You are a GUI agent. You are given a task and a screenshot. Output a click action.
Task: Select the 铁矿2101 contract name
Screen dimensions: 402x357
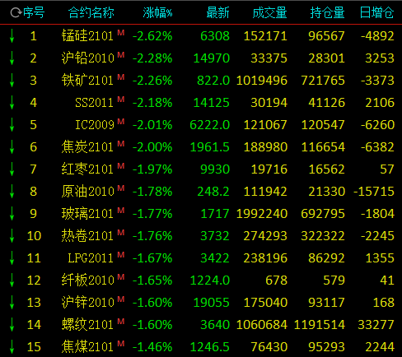click(x=87, y=81)
